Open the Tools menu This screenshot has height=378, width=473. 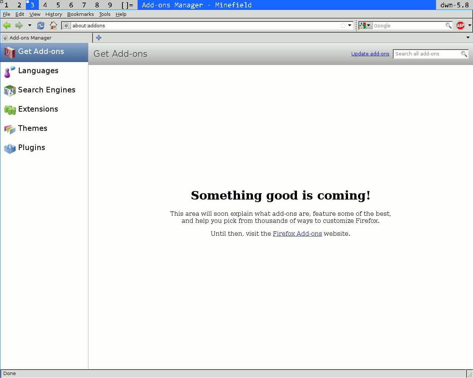tap(105, 14)
